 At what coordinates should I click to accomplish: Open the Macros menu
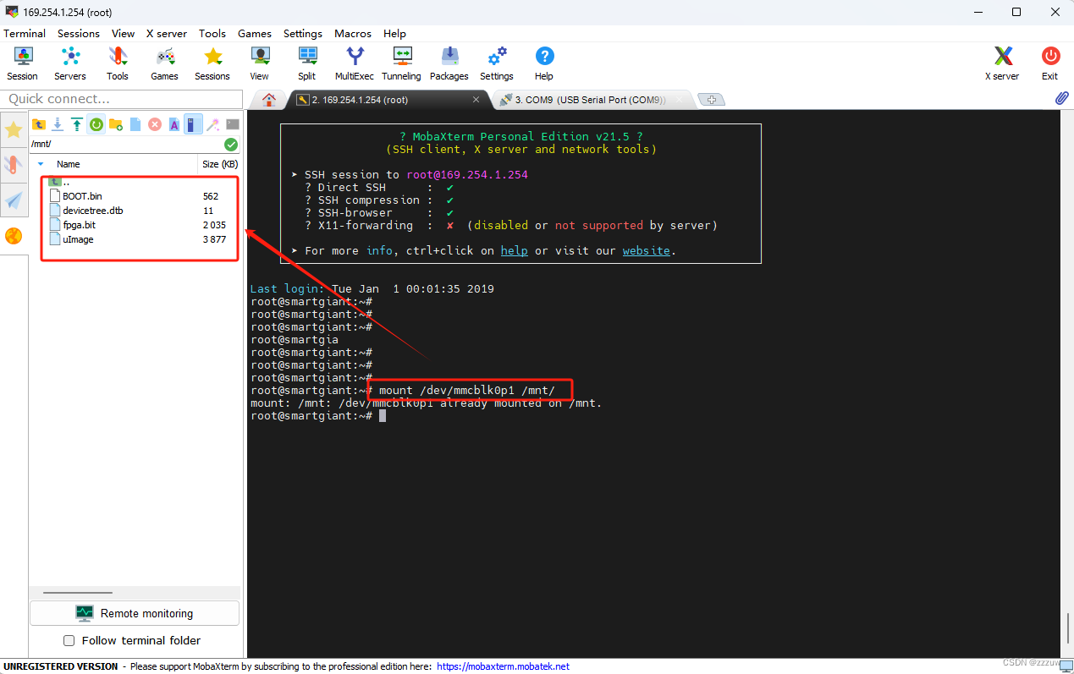pos(352,34)
